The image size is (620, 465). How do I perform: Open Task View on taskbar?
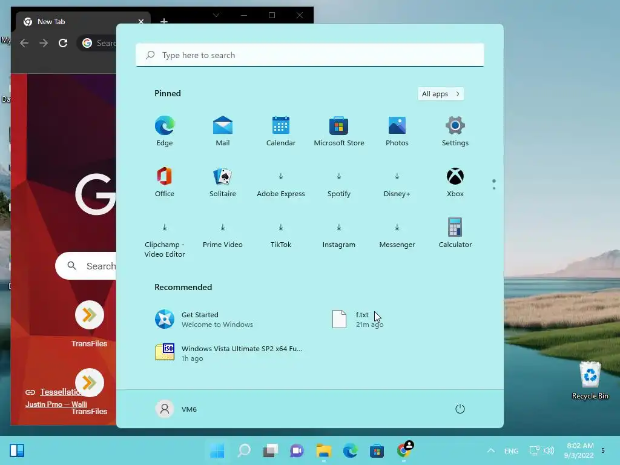(x=271, y=450)
